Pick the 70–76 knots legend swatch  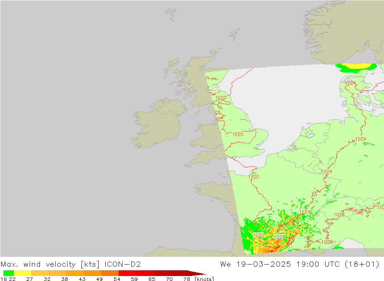click(x=179, y=273)
